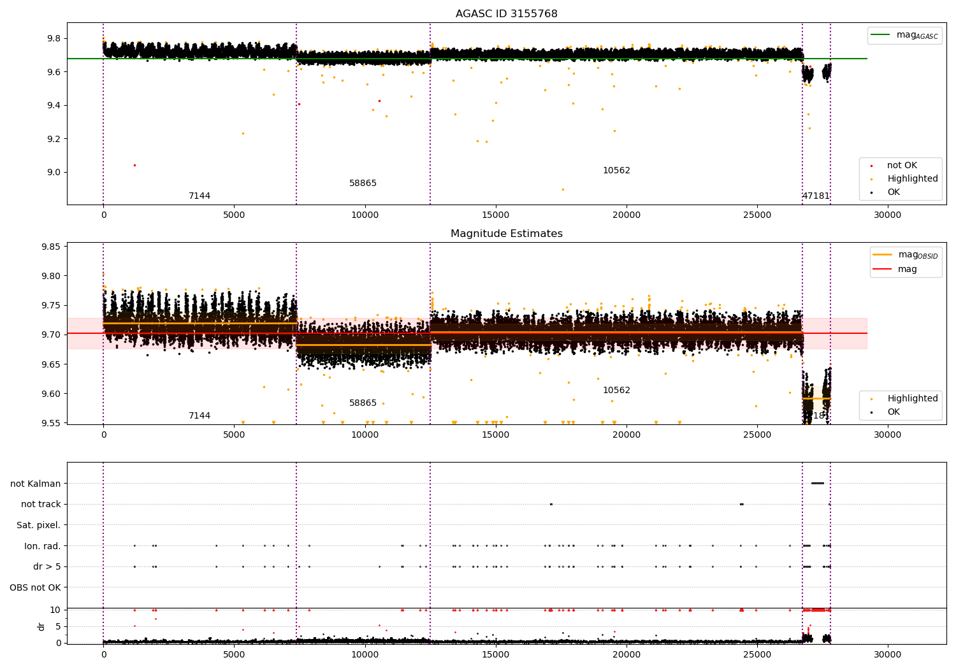
Task: Click the '10562' OBSID label in the top plot
Action: tap(616, 171)
